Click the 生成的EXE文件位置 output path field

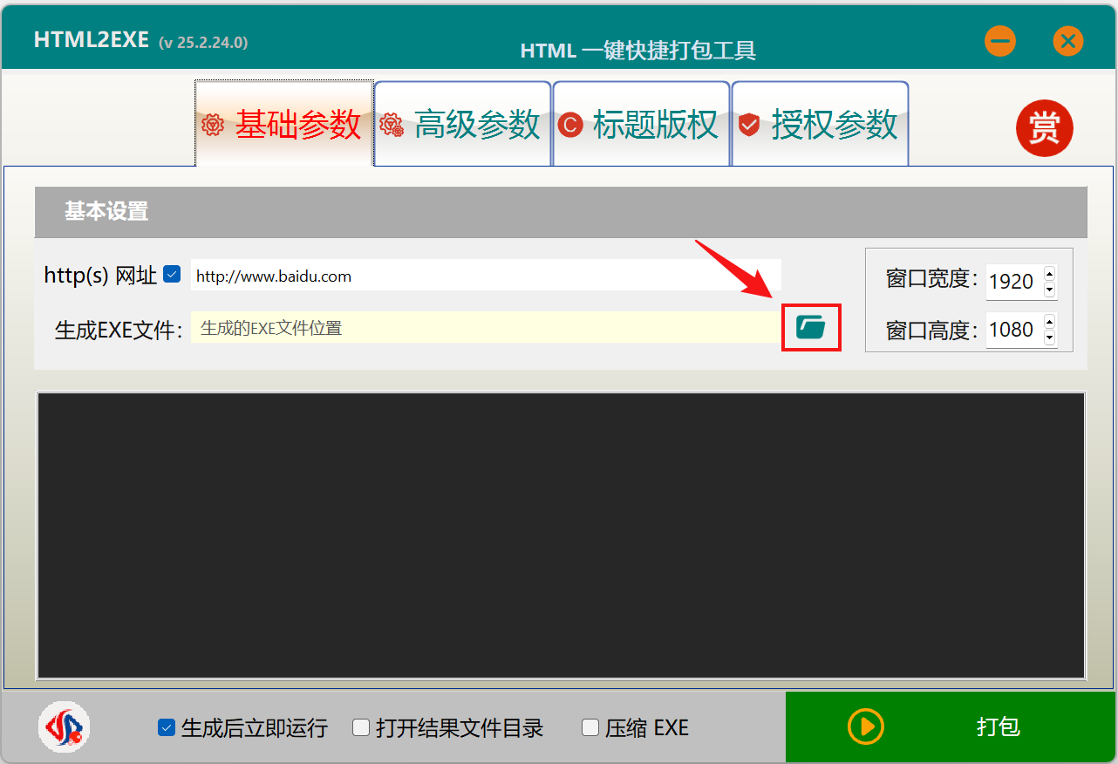(x=486, y=328)
